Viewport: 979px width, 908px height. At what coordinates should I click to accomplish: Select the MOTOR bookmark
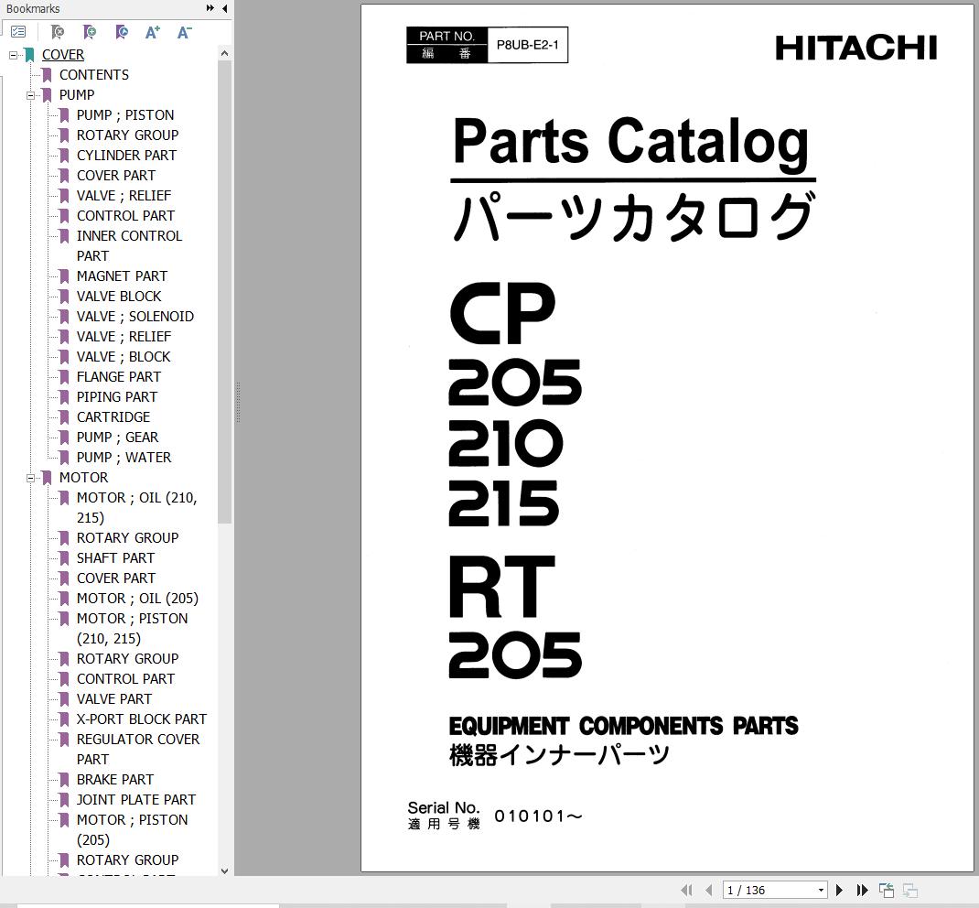pyautogui.click(x=83, y=477)
